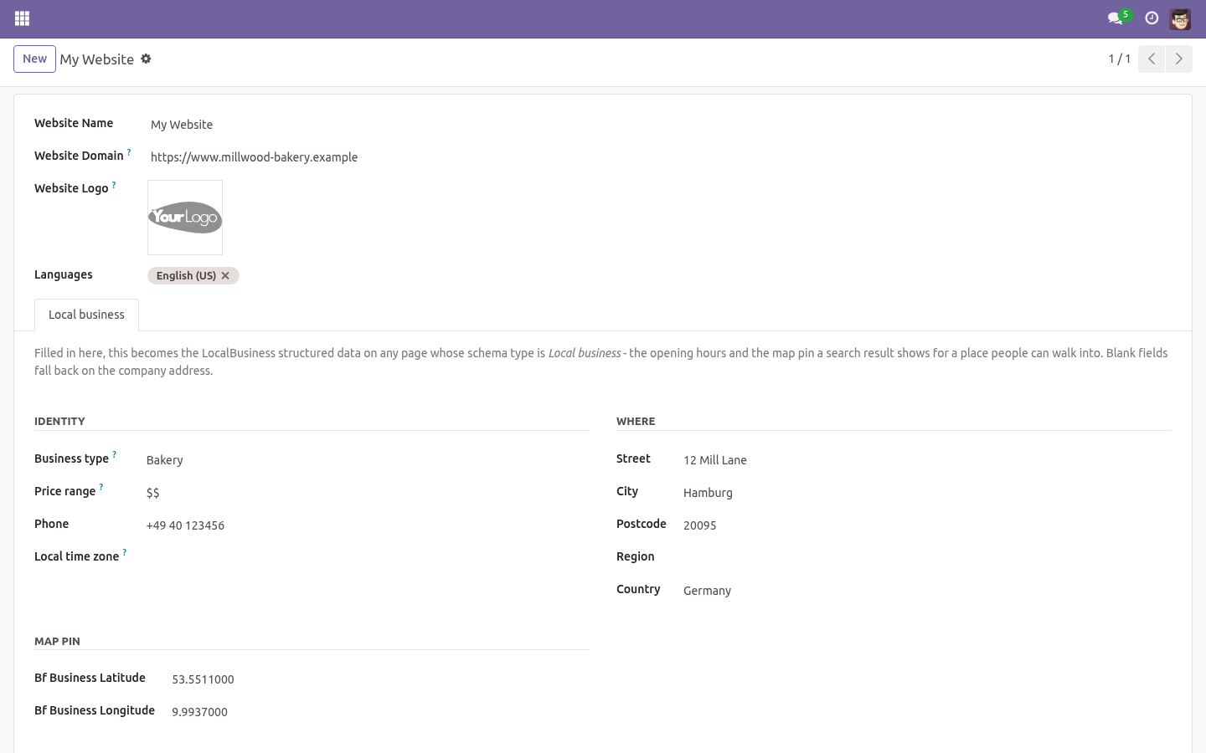Click the Website Logo image
Image resolution: width=1206 pixels, height=753 pixels.
[x=185, y=218]
